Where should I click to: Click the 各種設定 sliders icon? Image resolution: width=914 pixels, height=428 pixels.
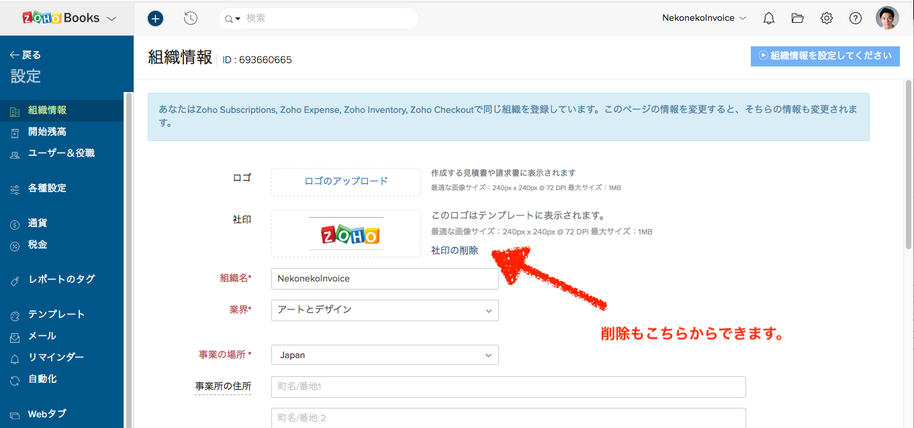pos(15,189)
